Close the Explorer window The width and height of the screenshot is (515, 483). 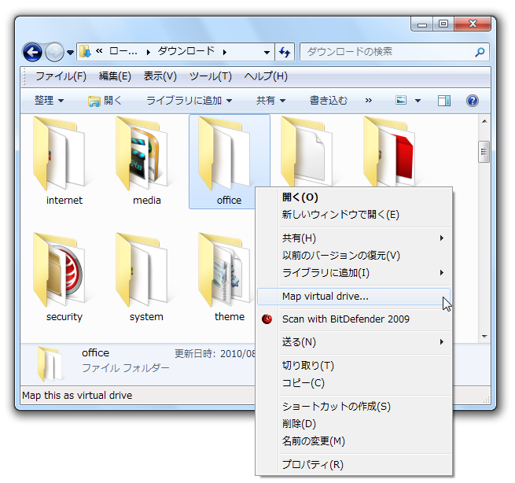tap(473, 24)
